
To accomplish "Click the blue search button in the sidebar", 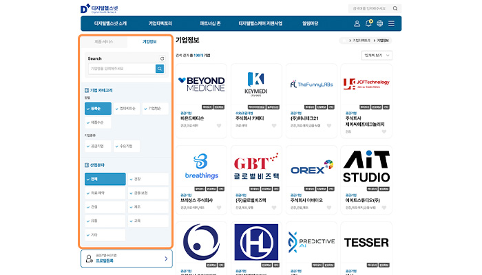I will tap(160, 69).
